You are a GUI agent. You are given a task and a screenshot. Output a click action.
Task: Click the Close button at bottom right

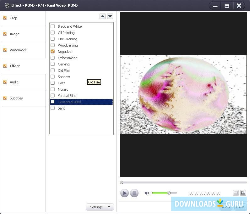[240, 207]
